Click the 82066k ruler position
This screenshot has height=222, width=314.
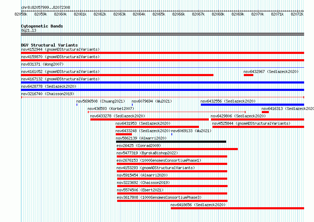[179, 14]
